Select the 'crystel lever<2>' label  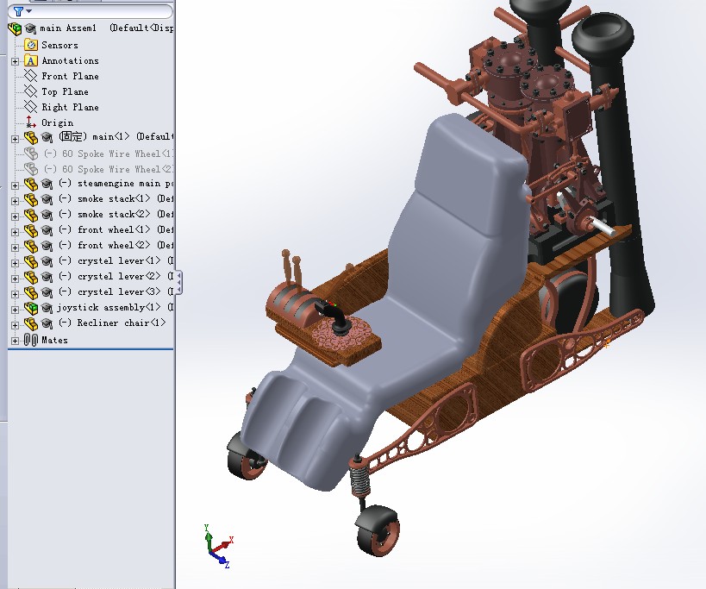119,277
